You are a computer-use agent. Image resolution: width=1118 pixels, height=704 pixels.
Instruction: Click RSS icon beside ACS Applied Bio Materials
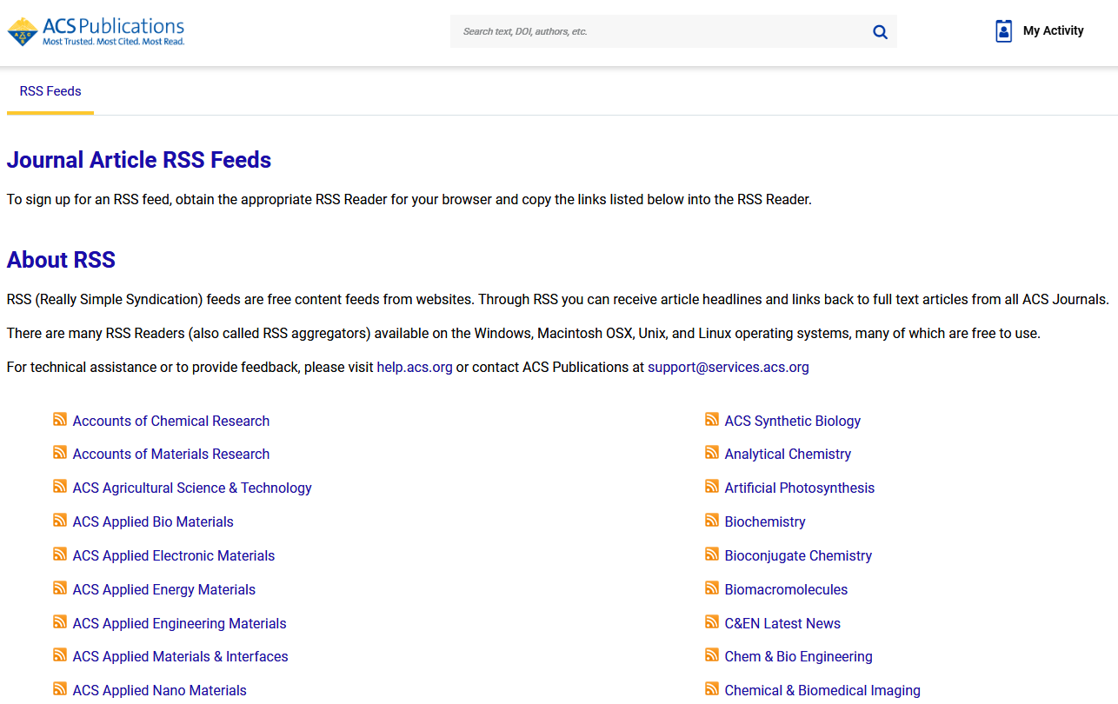[60, 521]
